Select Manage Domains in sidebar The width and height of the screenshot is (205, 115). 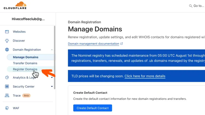point(26,57)
